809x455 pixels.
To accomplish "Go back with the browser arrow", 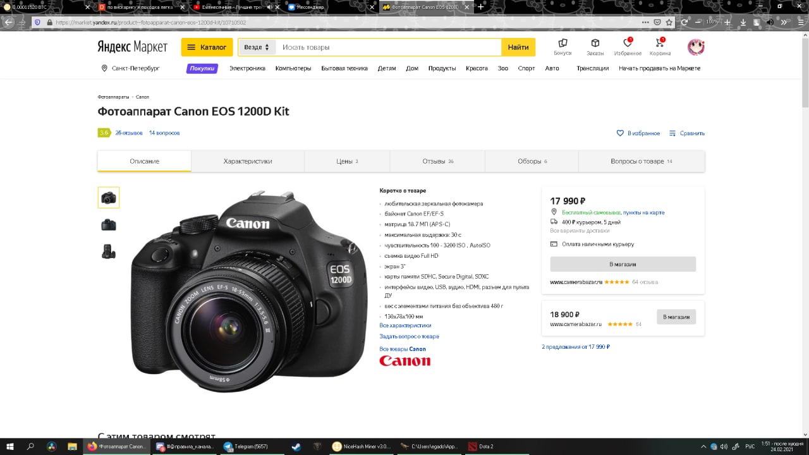I will (x=8, y=22).
